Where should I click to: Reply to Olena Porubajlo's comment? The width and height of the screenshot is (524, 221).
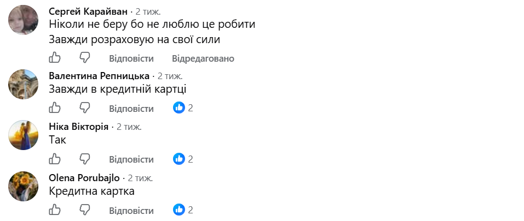pyautogui.click(x=131, y=210)
